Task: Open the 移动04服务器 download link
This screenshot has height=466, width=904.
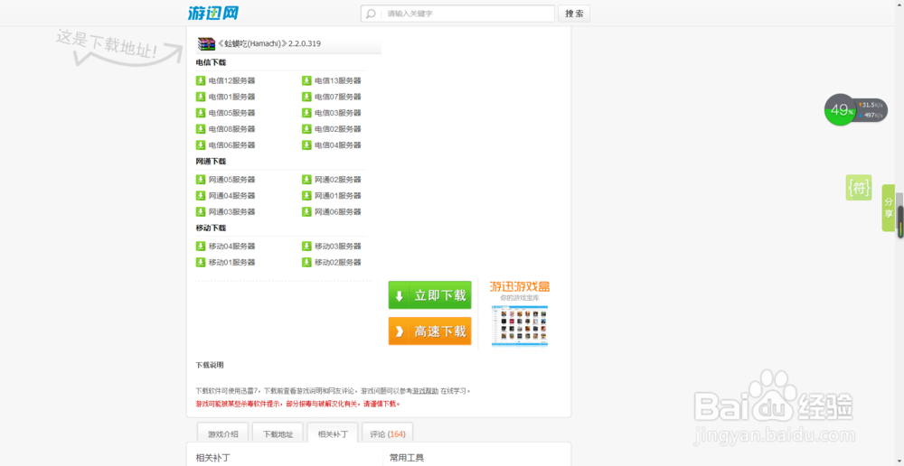Action: pos(231,247)
